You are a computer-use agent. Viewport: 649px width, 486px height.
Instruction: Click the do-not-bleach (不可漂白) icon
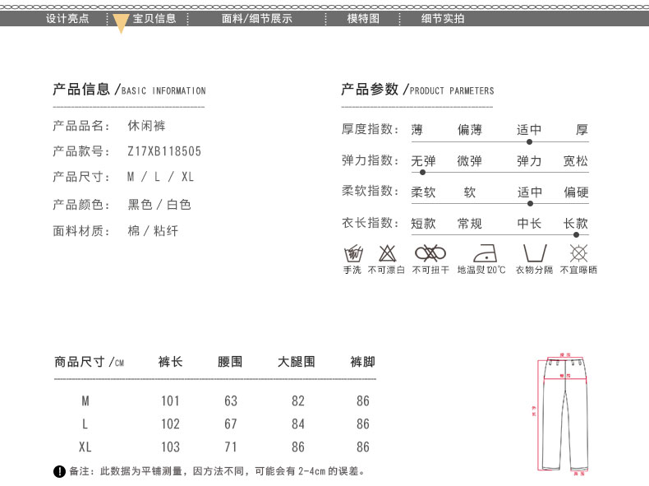[386, 253]
